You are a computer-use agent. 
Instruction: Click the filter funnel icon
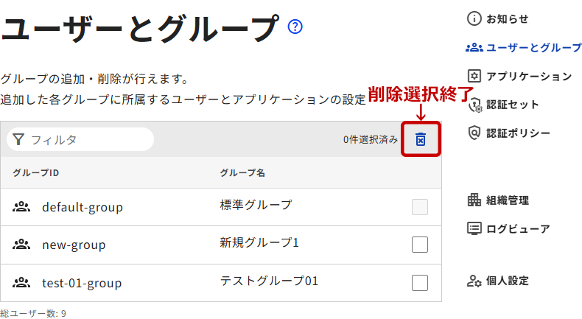point(19,139)
